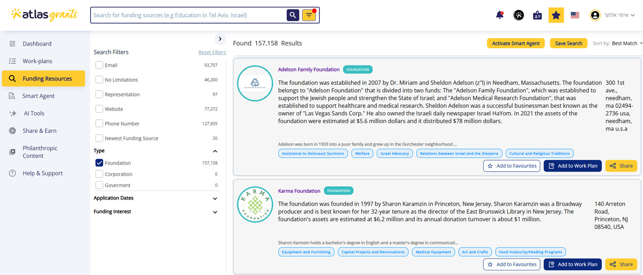Click the Karma Foundation logo

255,205
